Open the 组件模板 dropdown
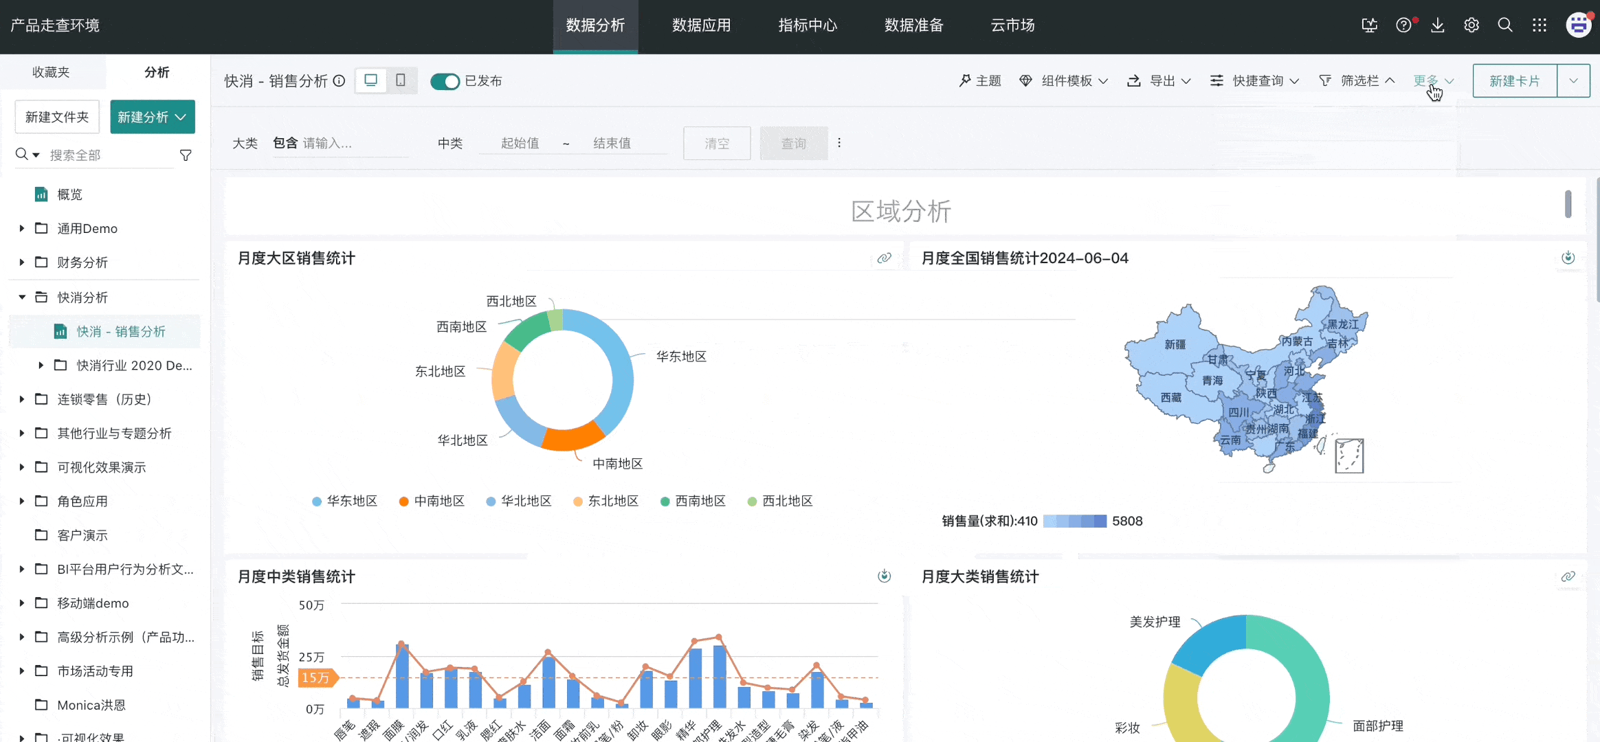Image resolution: width=1600 pixels, height=742 pixels. [x=1064, y=81]
